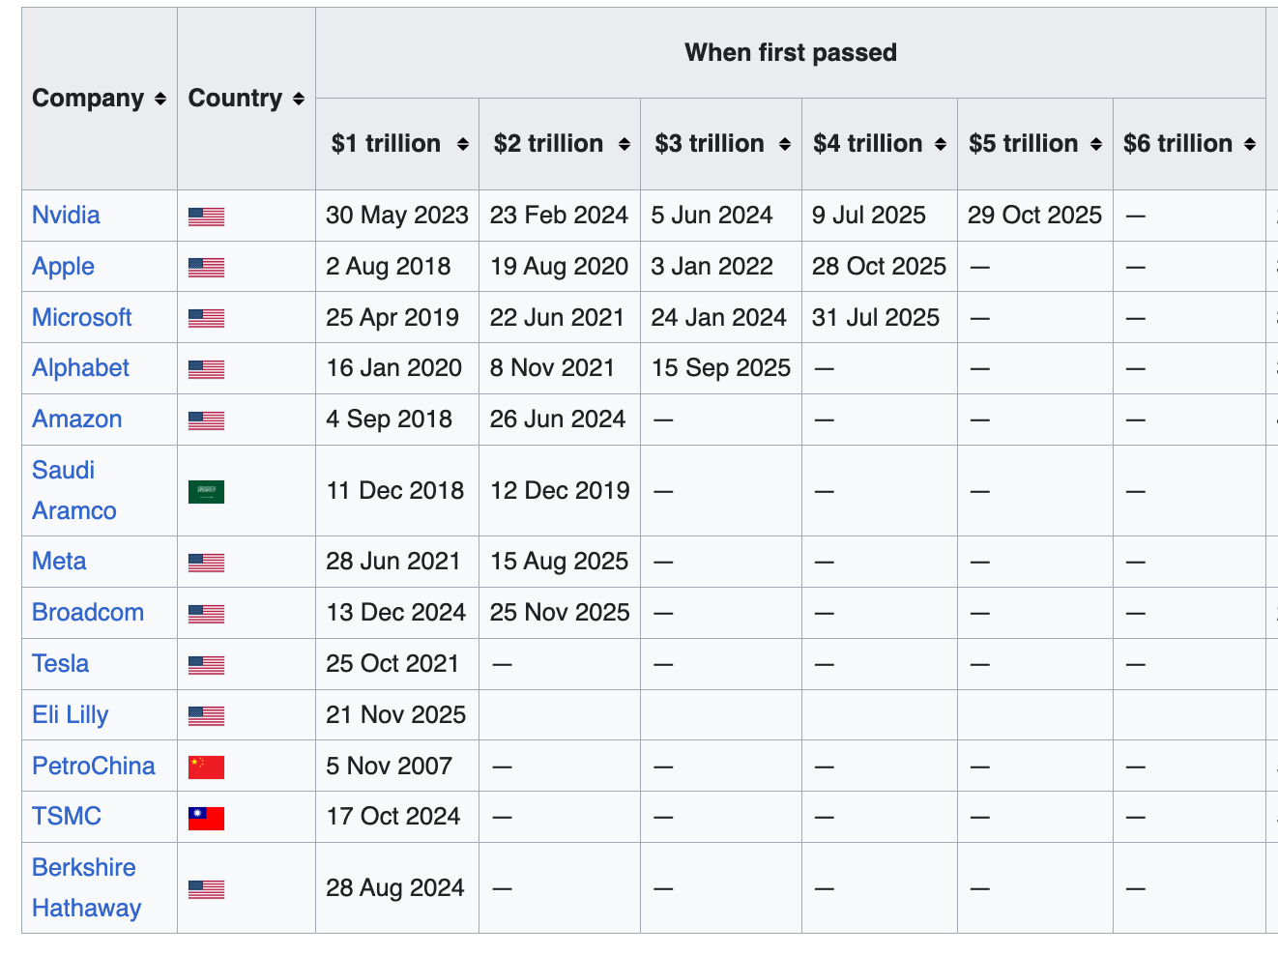Sort by $4 trillion date

941,144
